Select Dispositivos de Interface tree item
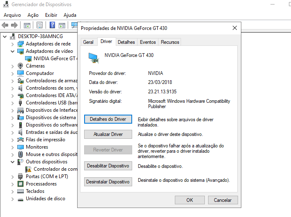This screenshot has height=217, width=291. click(x=52, y=110)
